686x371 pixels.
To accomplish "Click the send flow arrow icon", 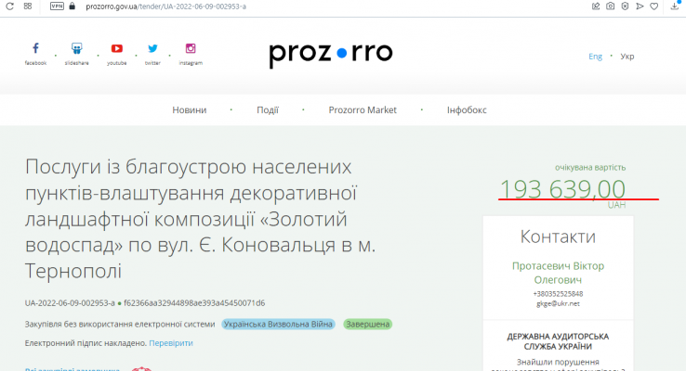I will [640, 6].
